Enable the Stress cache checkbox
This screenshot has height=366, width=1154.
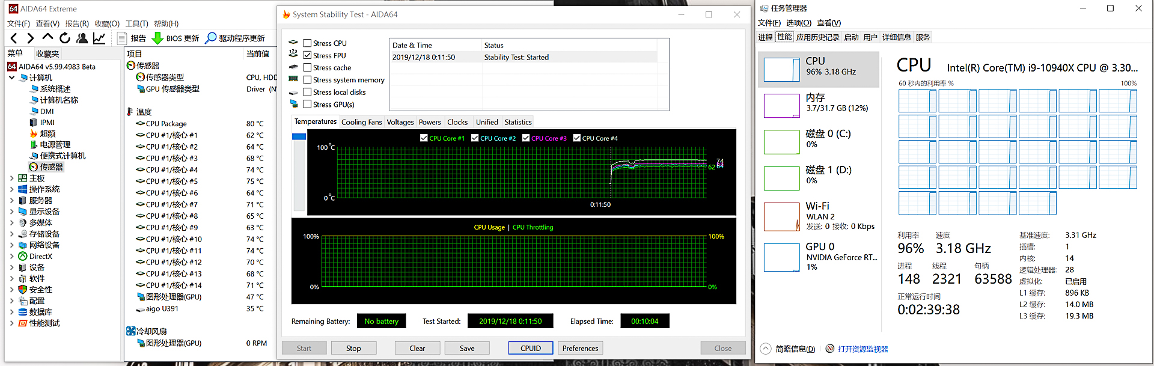(x=307, y=67)
